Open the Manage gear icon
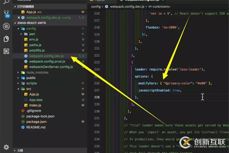This screenshot has width=229, height=153. [x=6, y=147]
